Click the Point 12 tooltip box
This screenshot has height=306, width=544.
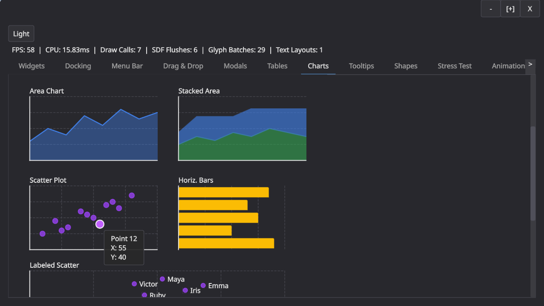pyautogui.click(x=124, y=248)
